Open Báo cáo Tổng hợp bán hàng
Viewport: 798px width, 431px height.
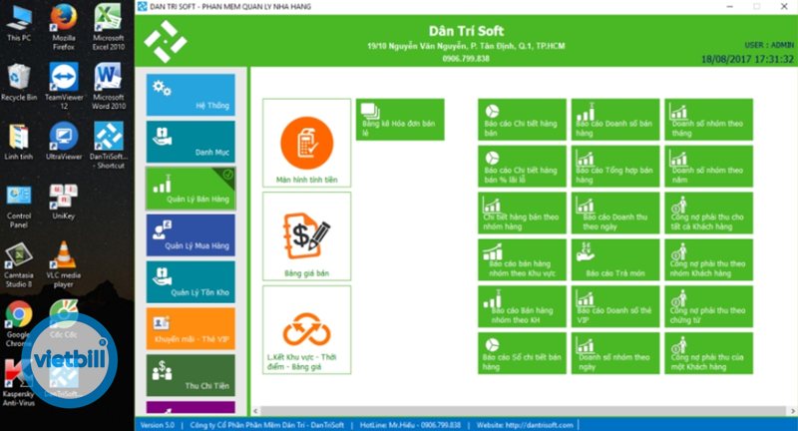[x=615, y=167]
